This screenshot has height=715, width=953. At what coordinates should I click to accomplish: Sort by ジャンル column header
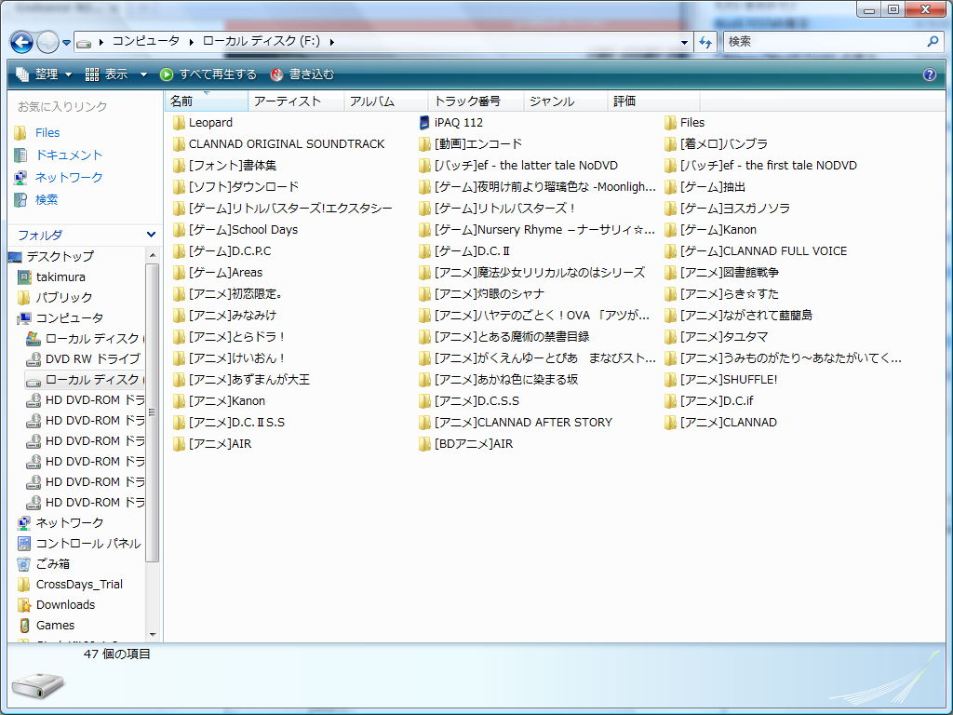(x=566, y=101)
